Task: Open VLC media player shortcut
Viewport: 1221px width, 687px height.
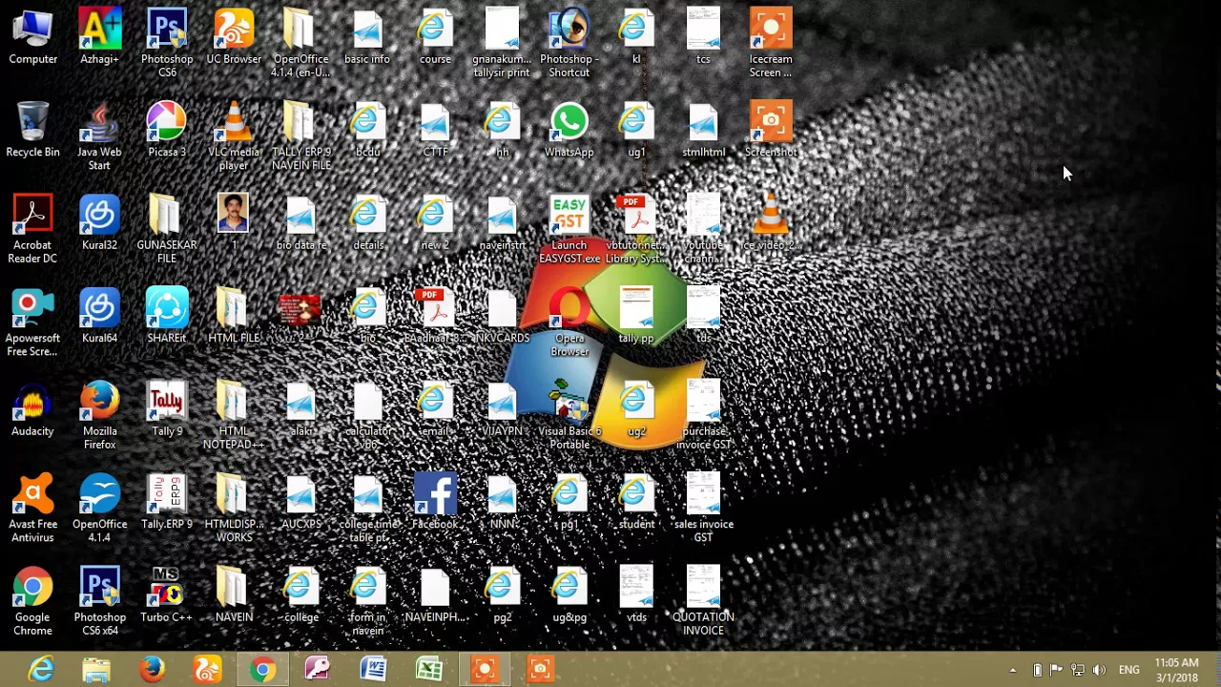Action: click(x=234, y=137)
